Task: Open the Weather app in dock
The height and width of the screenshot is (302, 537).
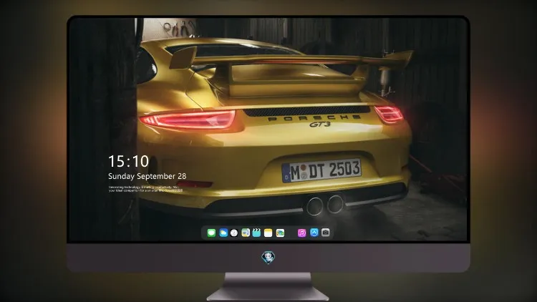Action: click(223, 233)
